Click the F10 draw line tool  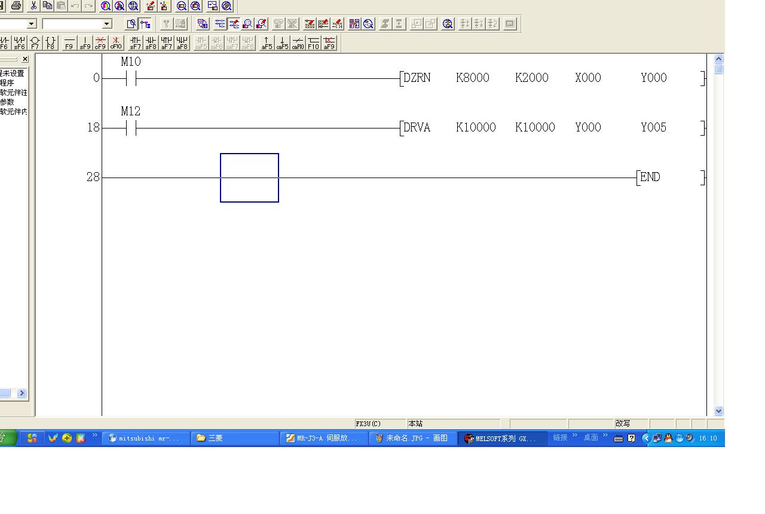pyautogui.click(x=313, y=43)
